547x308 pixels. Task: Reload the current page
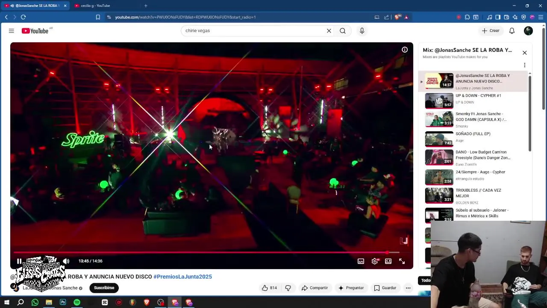(x=23, y=17)
